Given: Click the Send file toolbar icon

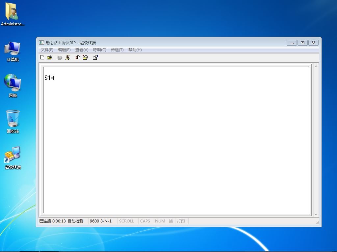Looking at the screenshot, I should 78,57.
